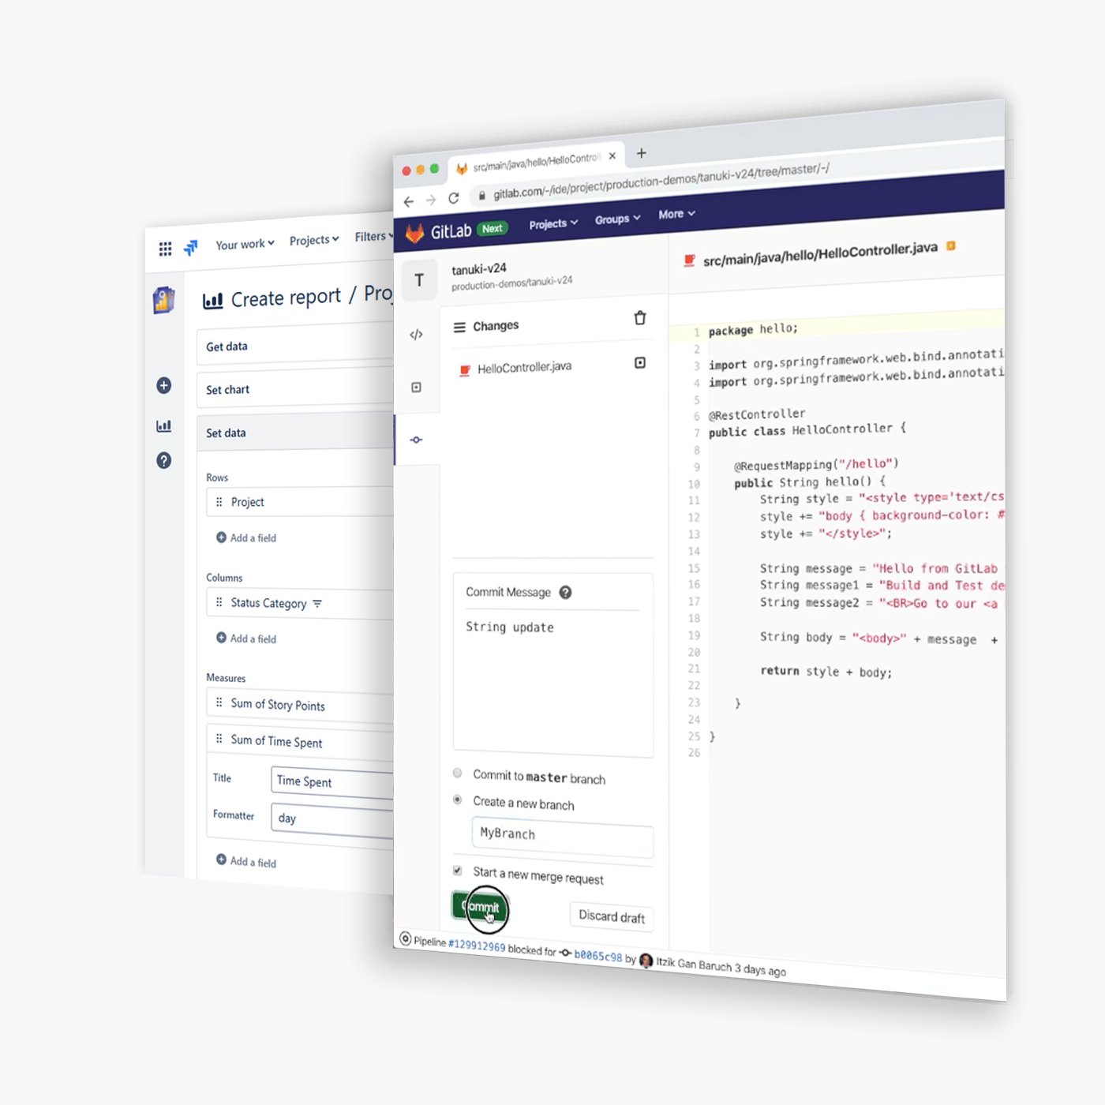Open the GitLab Projects dropdown

pyautogui.click(x=553, y=224)
